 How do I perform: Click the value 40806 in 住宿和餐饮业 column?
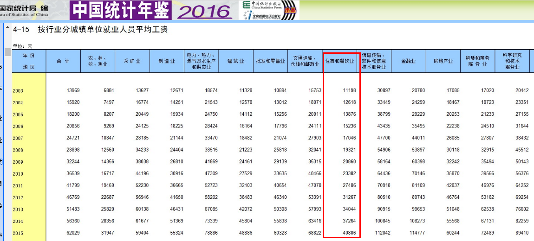point(349,233)
